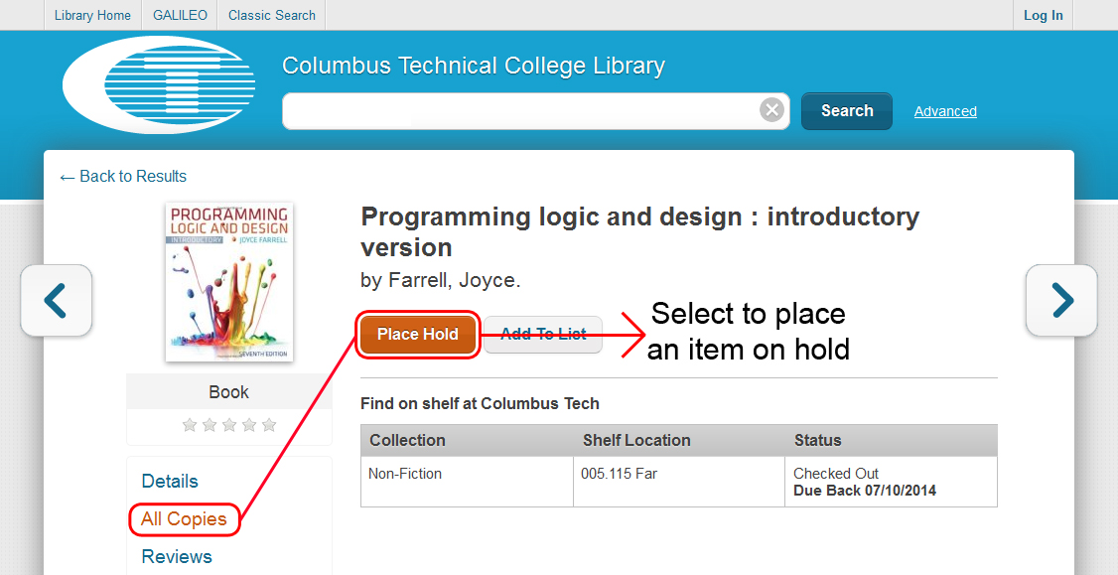Rate the book with the third star

[x=229, y=425]
